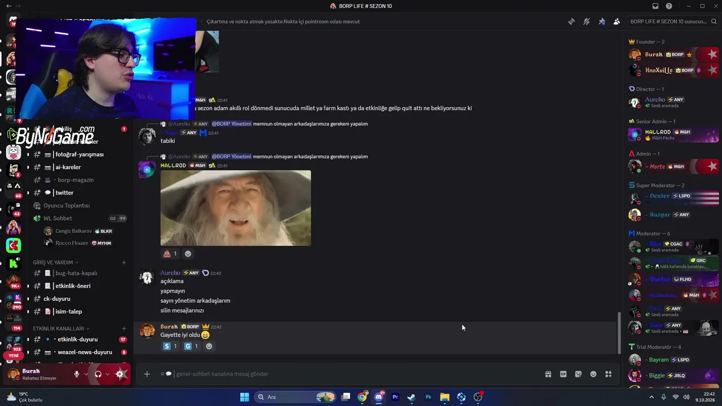This screenshot has width=722, height=406.
Task: Hide the member list icon
Action: 617,21
